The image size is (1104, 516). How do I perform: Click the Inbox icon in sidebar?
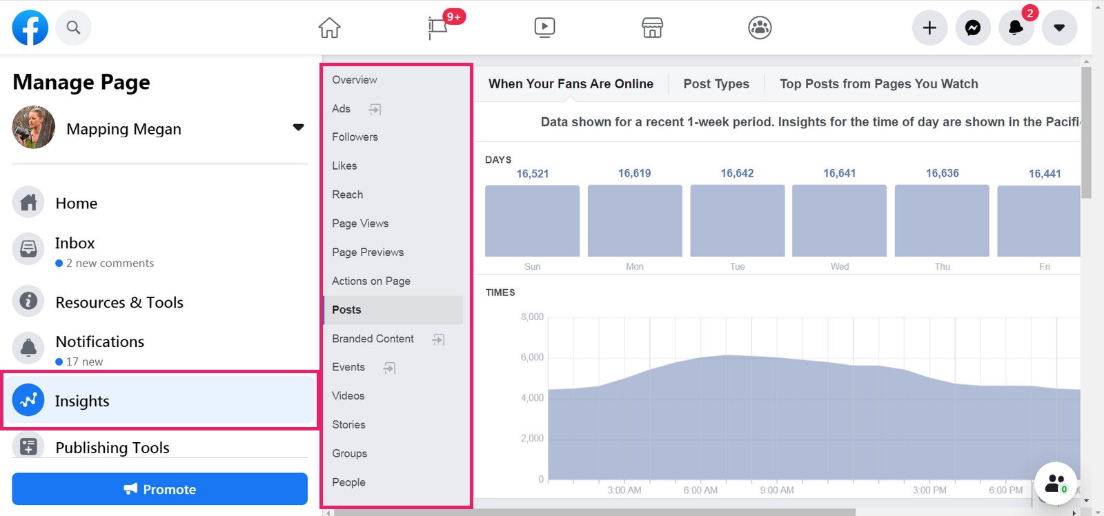coord(28,248)
